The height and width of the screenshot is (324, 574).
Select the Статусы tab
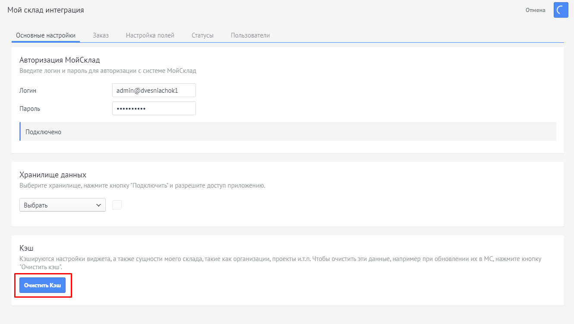pos(202,35)
